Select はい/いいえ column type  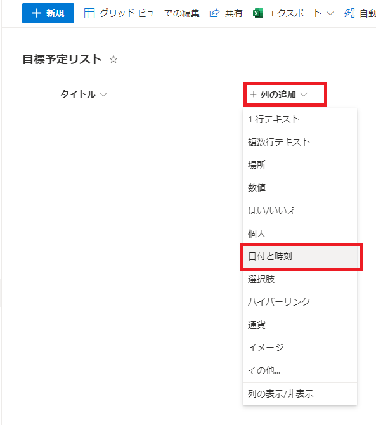tap(300, 211)
